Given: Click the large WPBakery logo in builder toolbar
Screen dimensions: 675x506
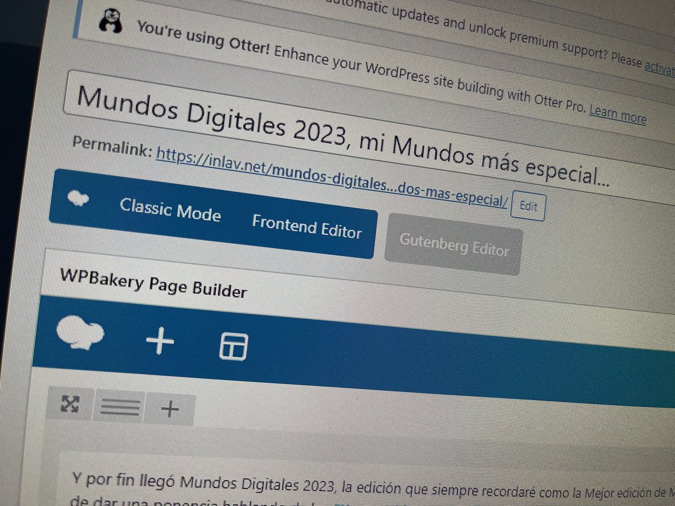Looking at the screenshot, I should [x=80, y=333].
